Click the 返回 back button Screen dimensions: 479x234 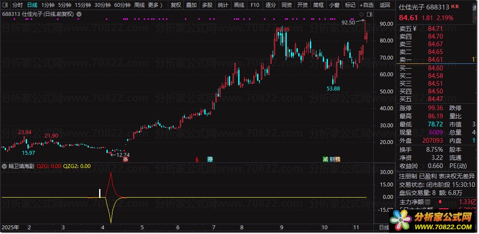[x=385, y=5]
